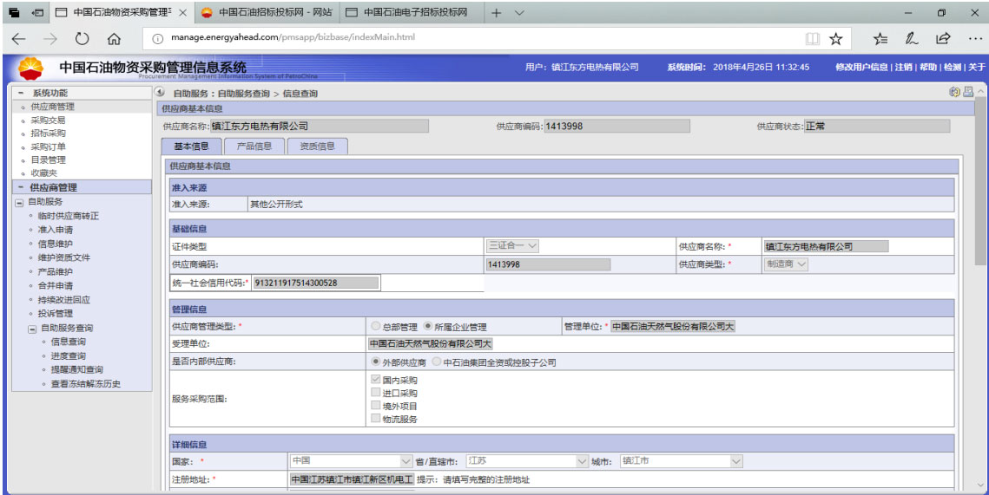The image size is (989, 495).
Task: Switch to the 产品信息 tab
Action: [254, 147]
